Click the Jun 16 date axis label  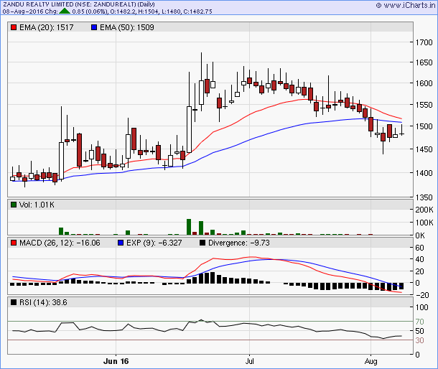[116, 361]
